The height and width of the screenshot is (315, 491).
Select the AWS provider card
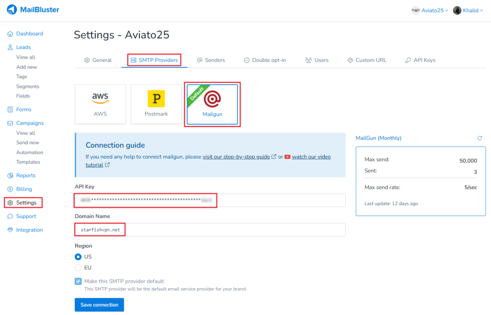[100, 104]
